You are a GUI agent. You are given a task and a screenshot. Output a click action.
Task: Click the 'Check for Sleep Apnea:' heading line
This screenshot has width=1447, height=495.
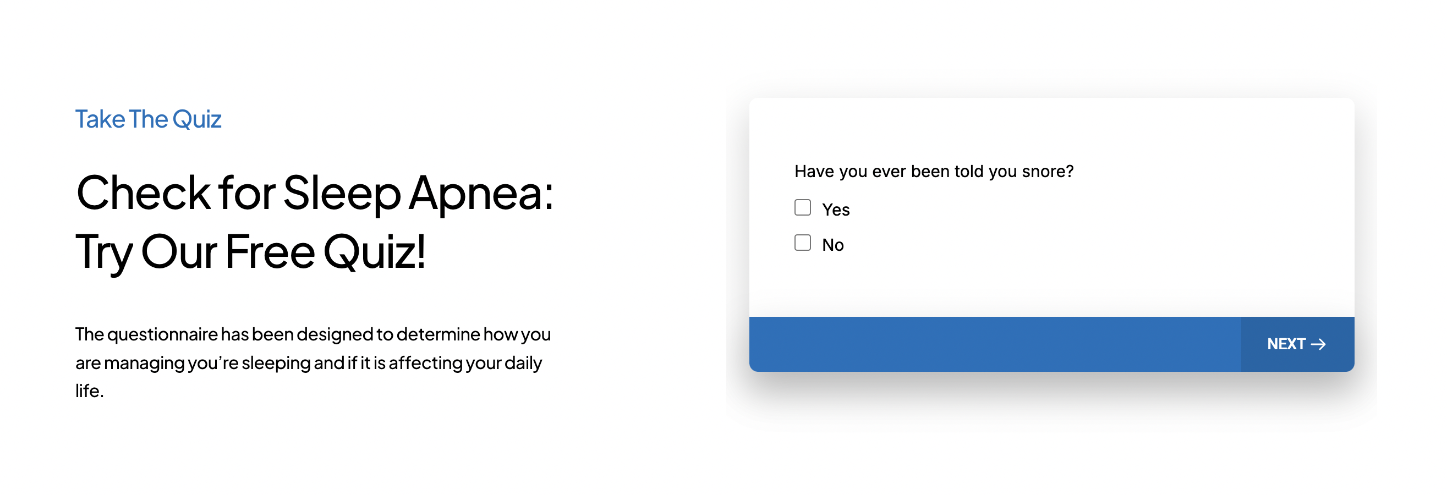(315, 193)
